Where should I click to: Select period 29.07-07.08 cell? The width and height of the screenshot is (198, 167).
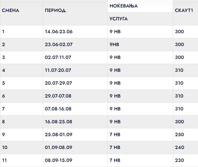(x=58, y=96)
